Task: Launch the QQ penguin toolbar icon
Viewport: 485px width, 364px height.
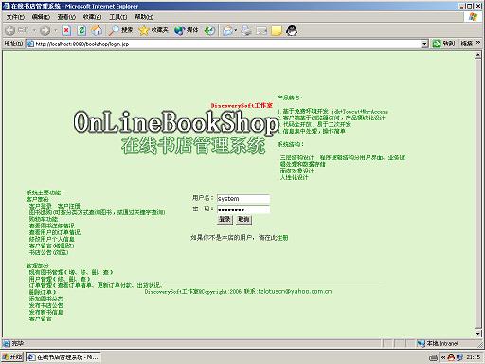Action: point(292,30)
